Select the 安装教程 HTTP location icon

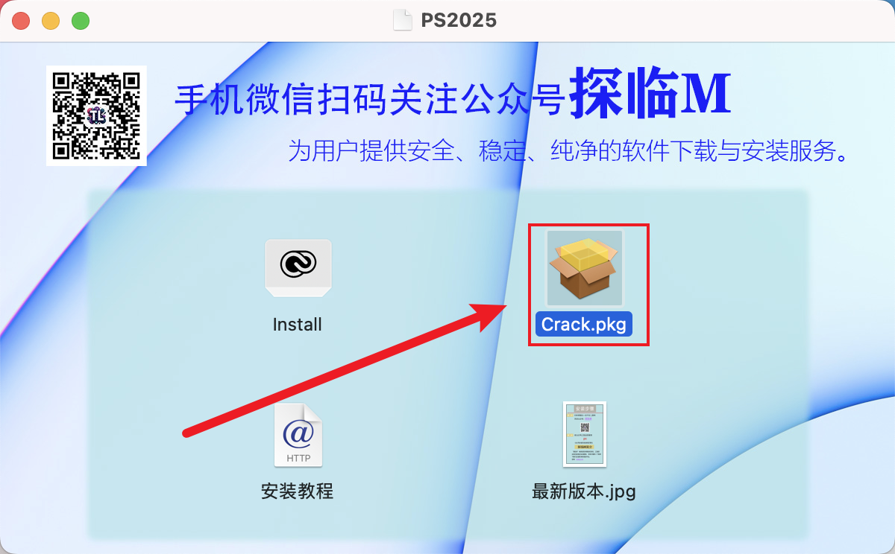coord(298,435)
